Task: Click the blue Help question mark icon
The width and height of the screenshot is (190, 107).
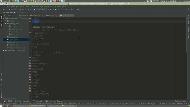Action: click(75, 10)
